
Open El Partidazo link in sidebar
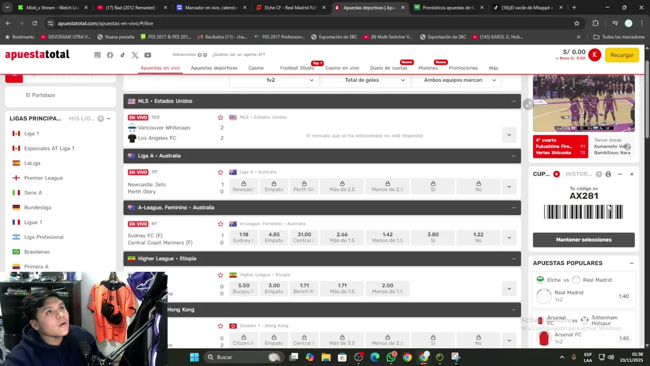point(40,95)
